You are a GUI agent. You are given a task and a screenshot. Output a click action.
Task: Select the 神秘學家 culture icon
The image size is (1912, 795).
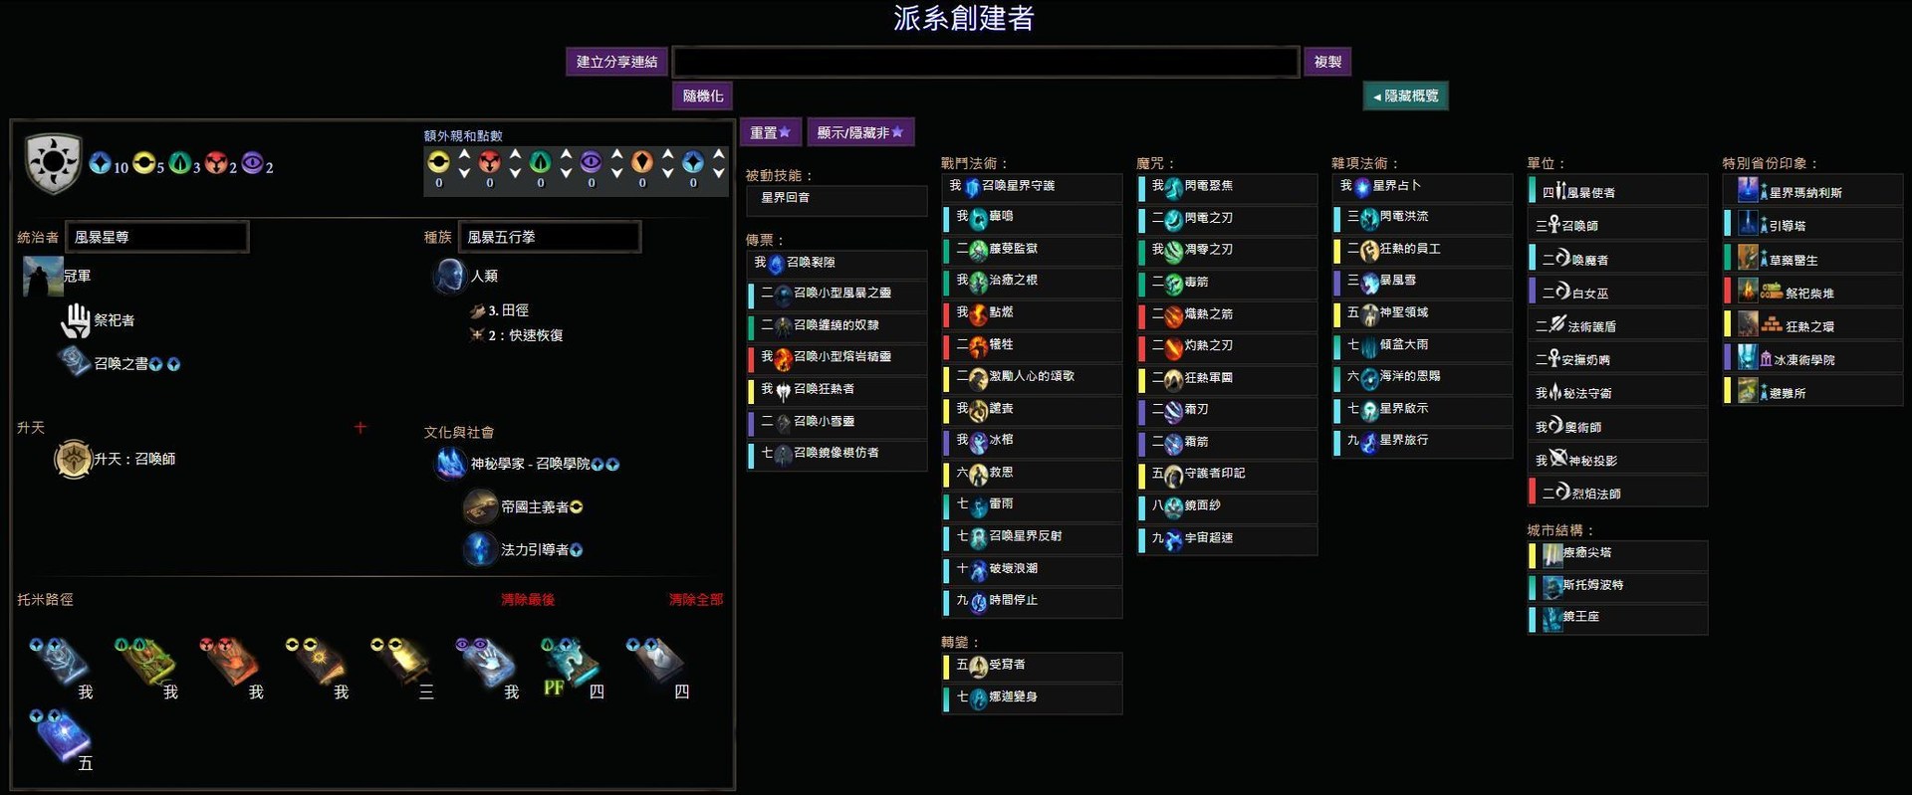coord(451,464)
